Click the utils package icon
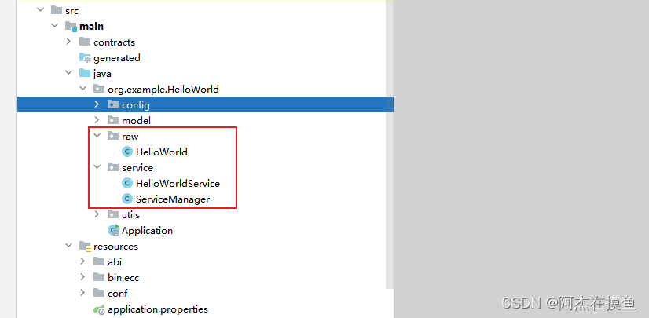Screen dimensions: 649x318 click(x=113, y=214)
